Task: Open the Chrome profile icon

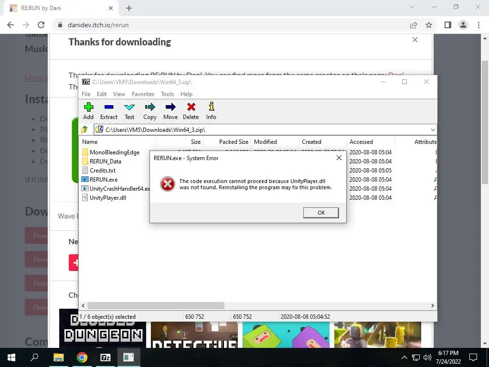Action: (x=463, y=25)
